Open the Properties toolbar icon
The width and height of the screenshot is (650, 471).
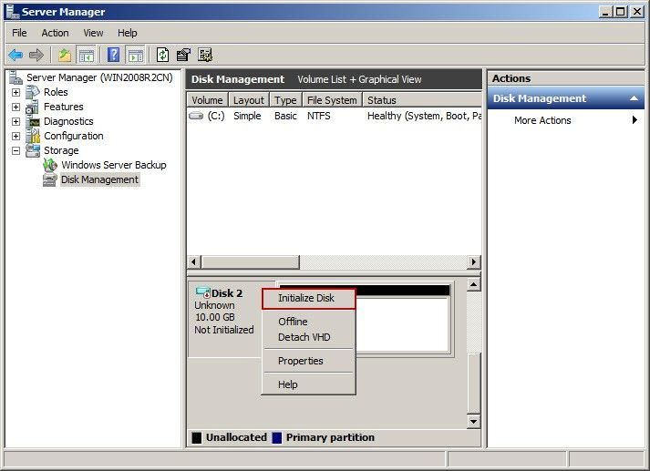[183, 55]
